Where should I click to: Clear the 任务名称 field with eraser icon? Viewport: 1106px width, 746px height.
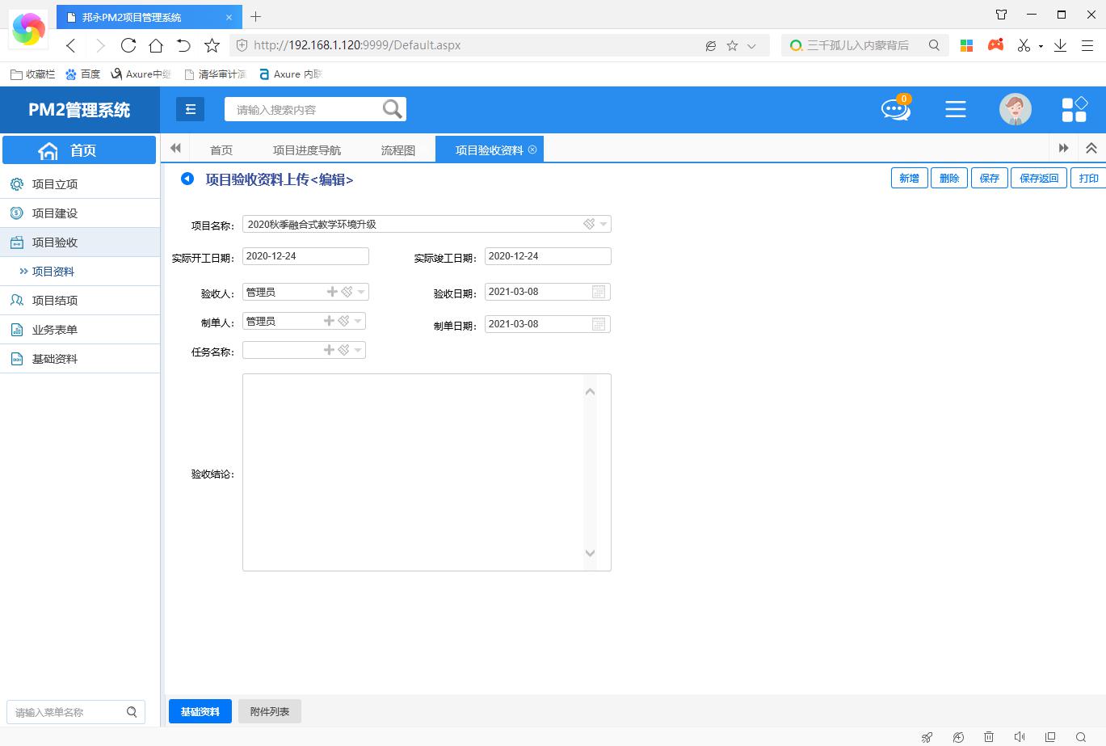pyautogui.click(x=344, y=350)
